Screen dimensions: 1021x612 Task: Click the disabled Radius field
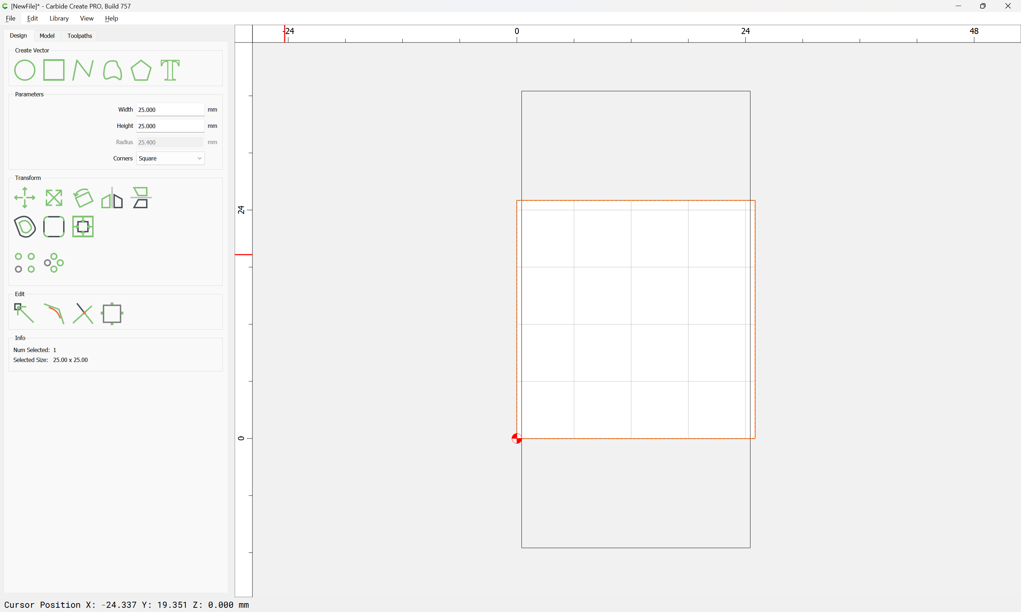click(171, 142)
